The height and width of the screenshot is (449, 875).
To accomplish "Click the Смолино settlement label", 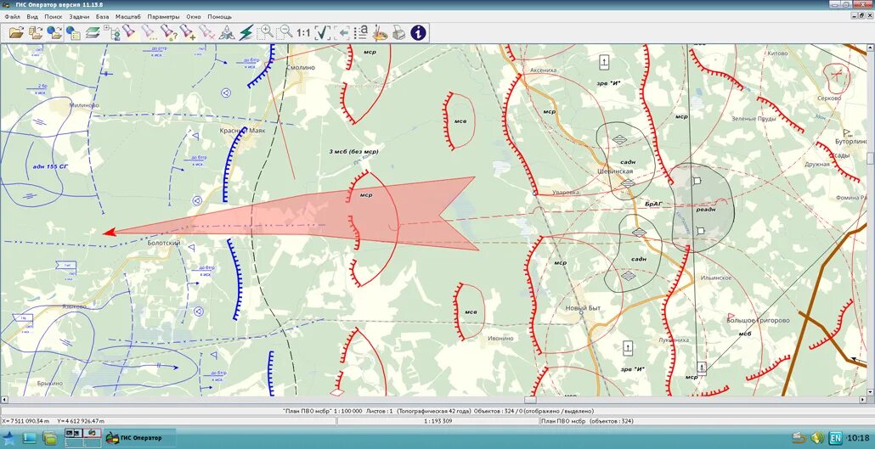I will click(300, 68).
